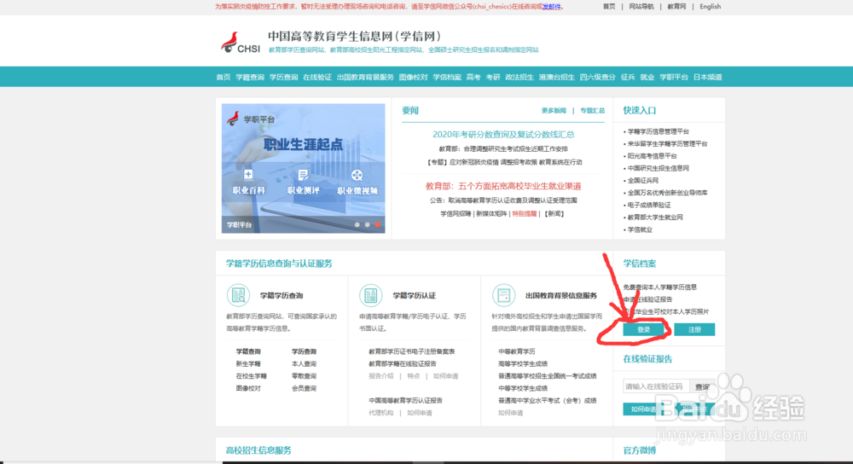Click the 发邮件 link in the red notice
The image size is (853, 464).
[x=552, y=7]
